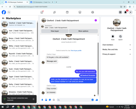Open Chrome three-dot menu
Screen dimensions: 136x109
pos(134,7)
